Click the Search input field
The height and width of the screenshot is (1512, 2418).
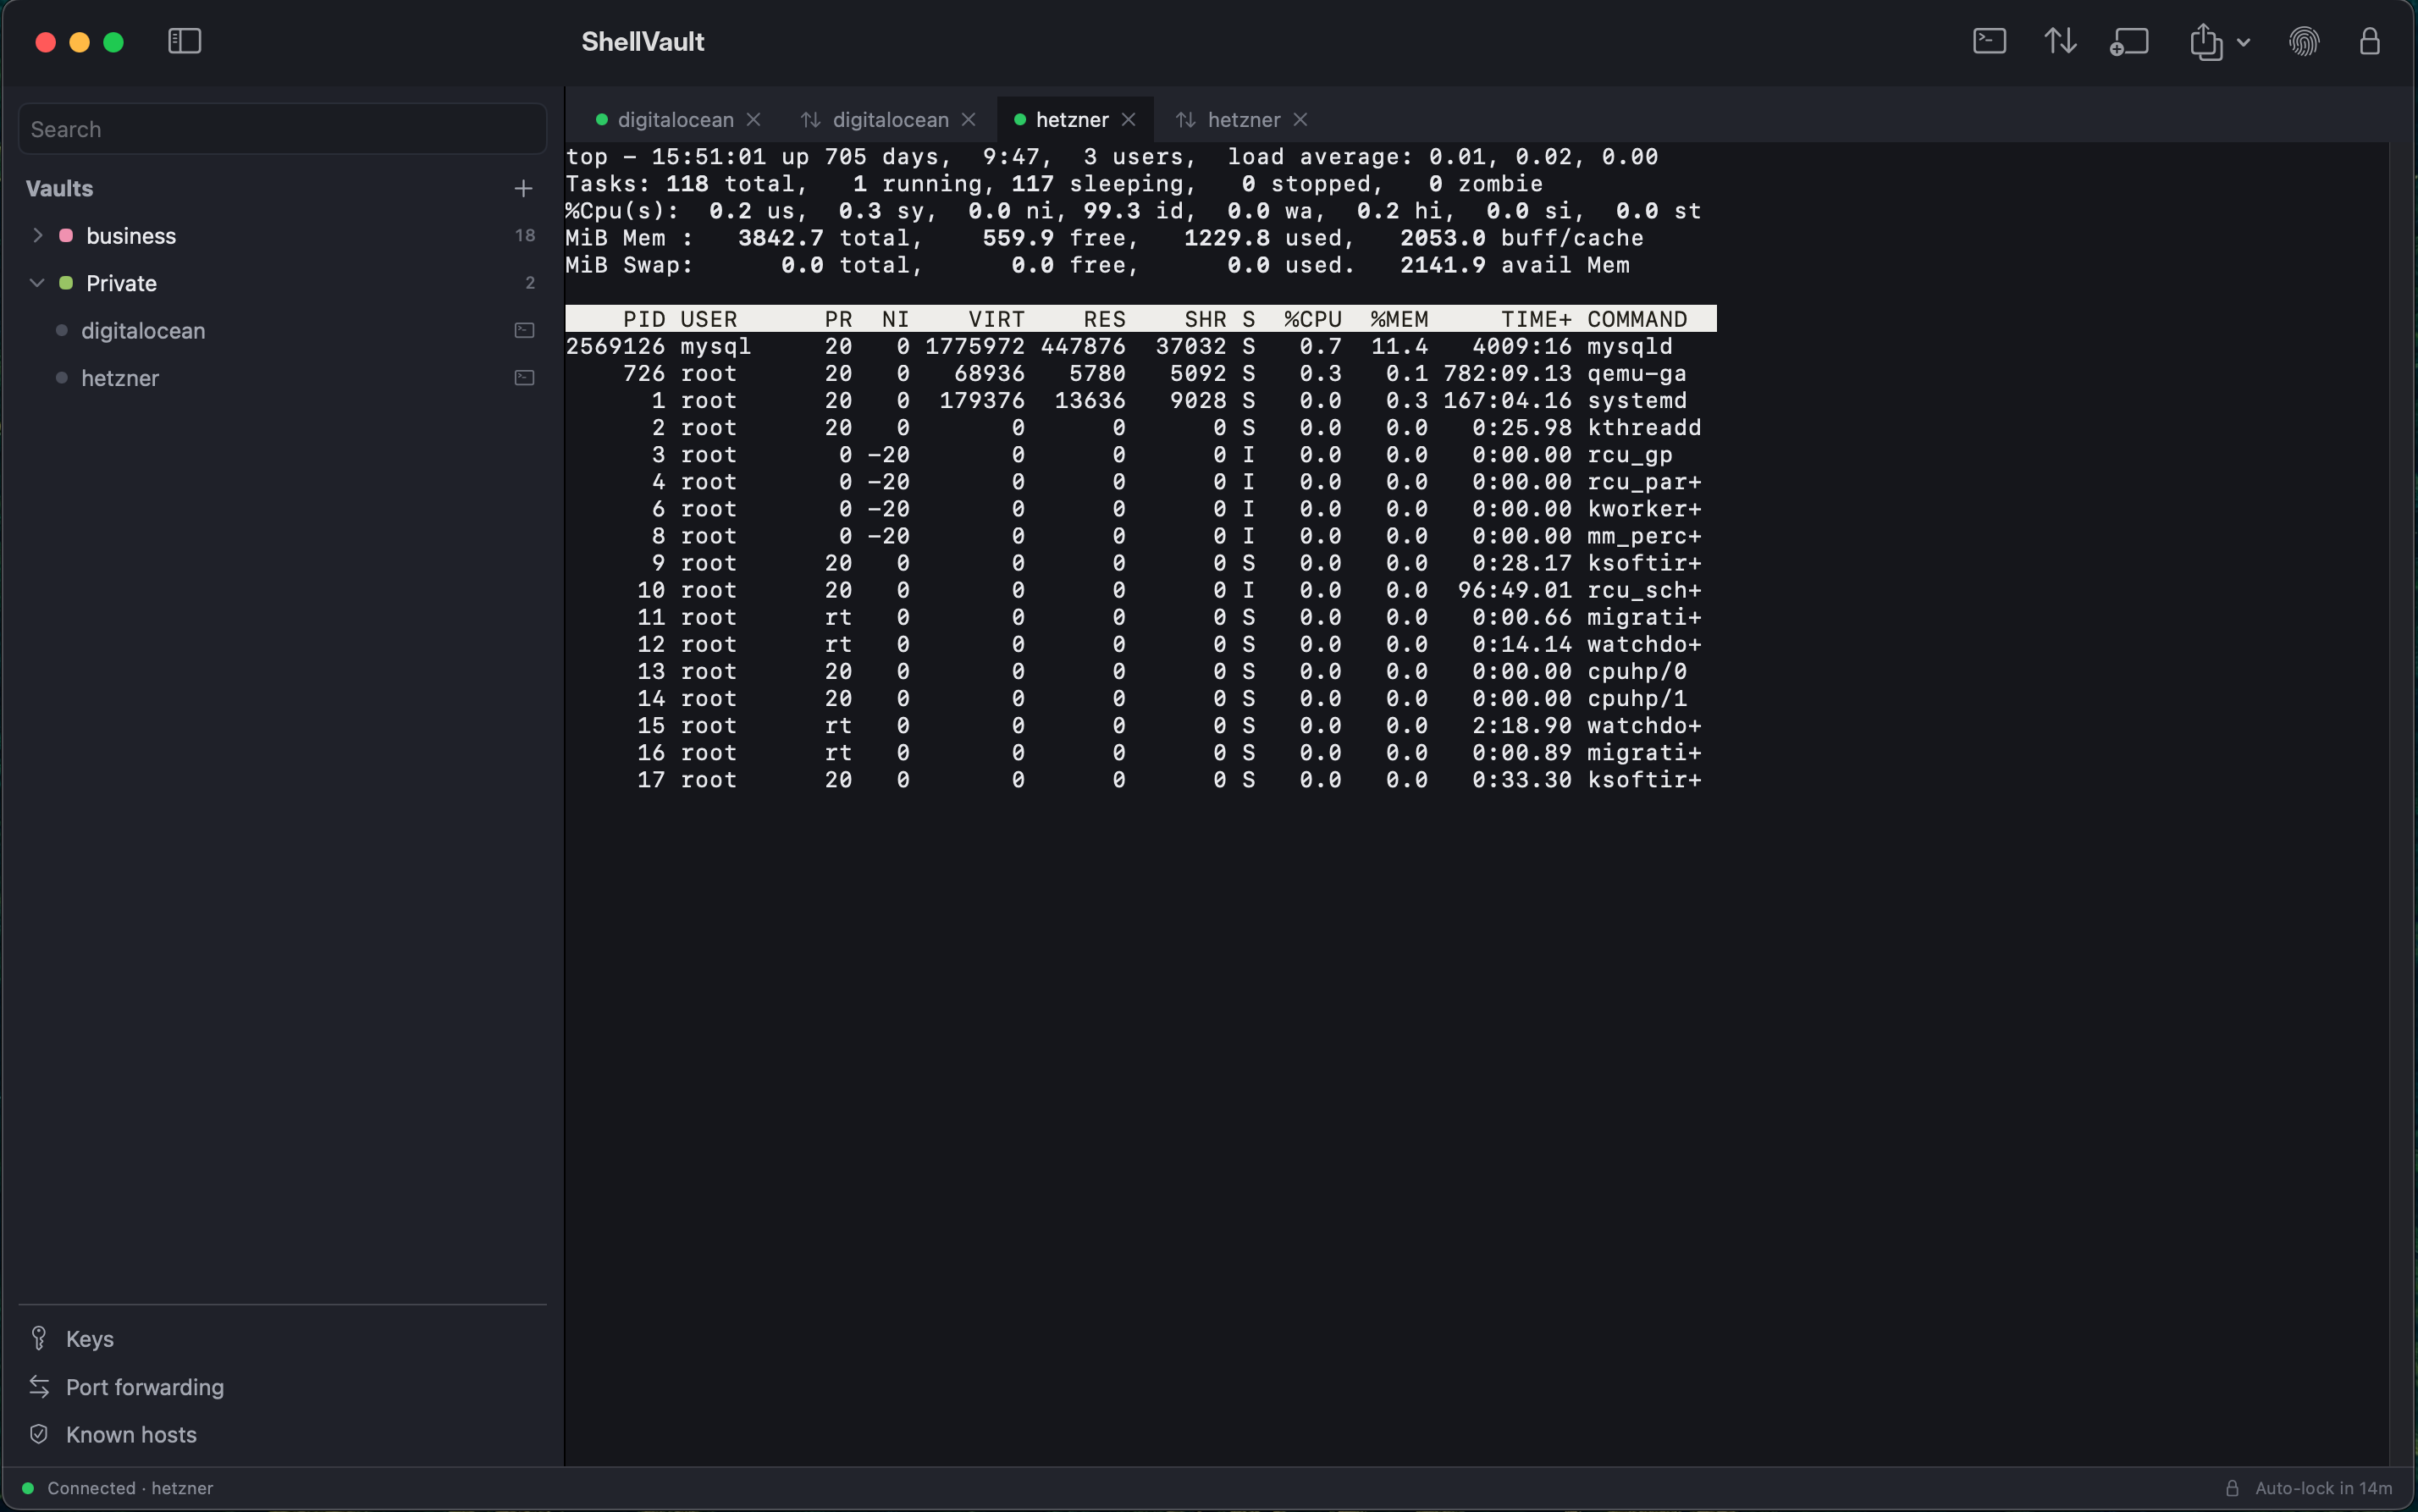click(282, 129)
